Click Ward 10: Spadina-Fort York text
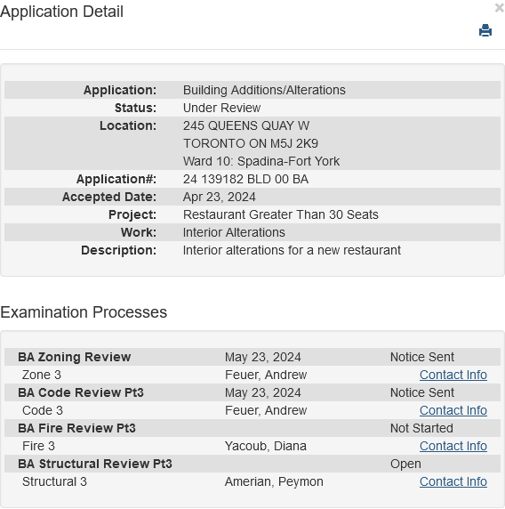 tap(261, 161)
